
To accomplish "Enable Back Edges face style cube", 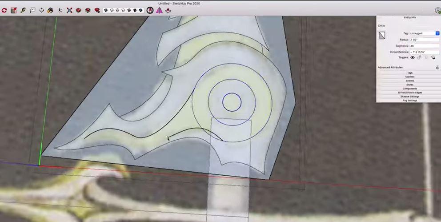I will (112, 10).
